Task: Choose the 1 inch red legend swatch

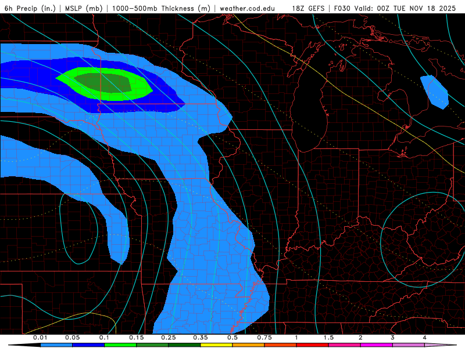Action: click(313, 345)
